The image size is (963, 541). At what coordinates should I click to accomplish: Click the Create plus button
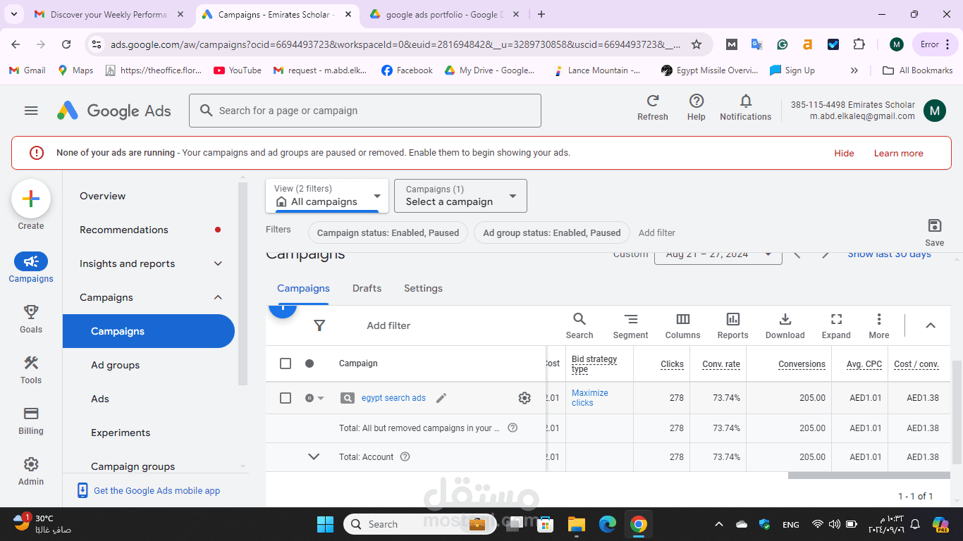31,199
